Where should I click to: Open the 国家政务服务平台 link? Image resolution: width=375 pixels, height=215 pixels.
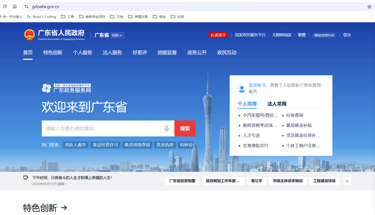(250, 35)
